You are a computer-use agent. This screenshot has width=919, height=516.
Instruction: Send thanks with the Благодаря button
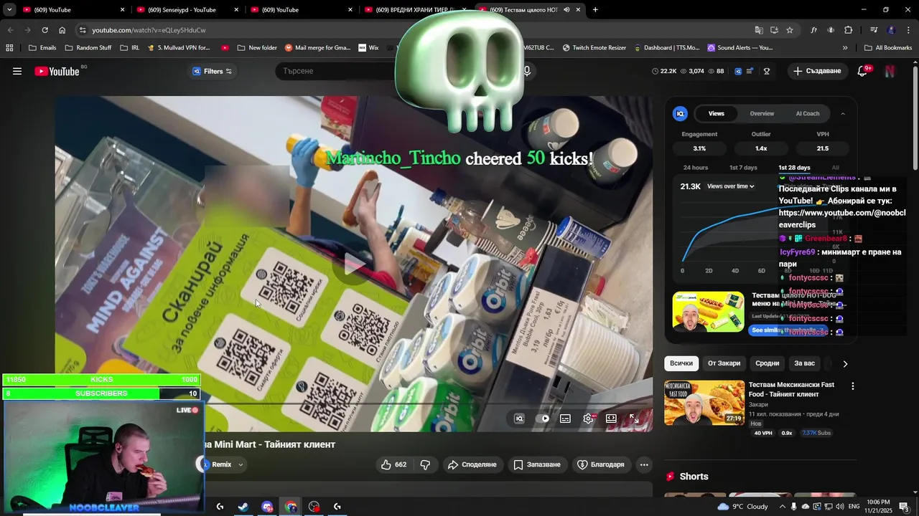coord(601,464)
